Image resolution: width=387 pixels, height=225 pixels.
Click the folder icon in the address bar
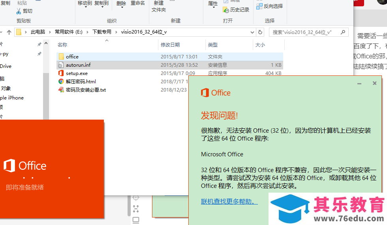[x=19, y=32]
